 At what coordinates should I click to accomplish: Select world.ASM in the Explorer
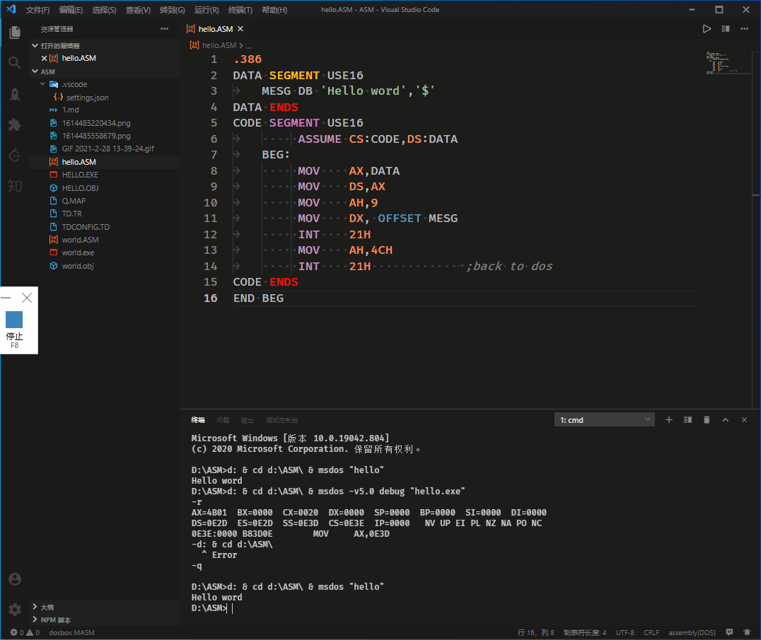pos(74,239)
